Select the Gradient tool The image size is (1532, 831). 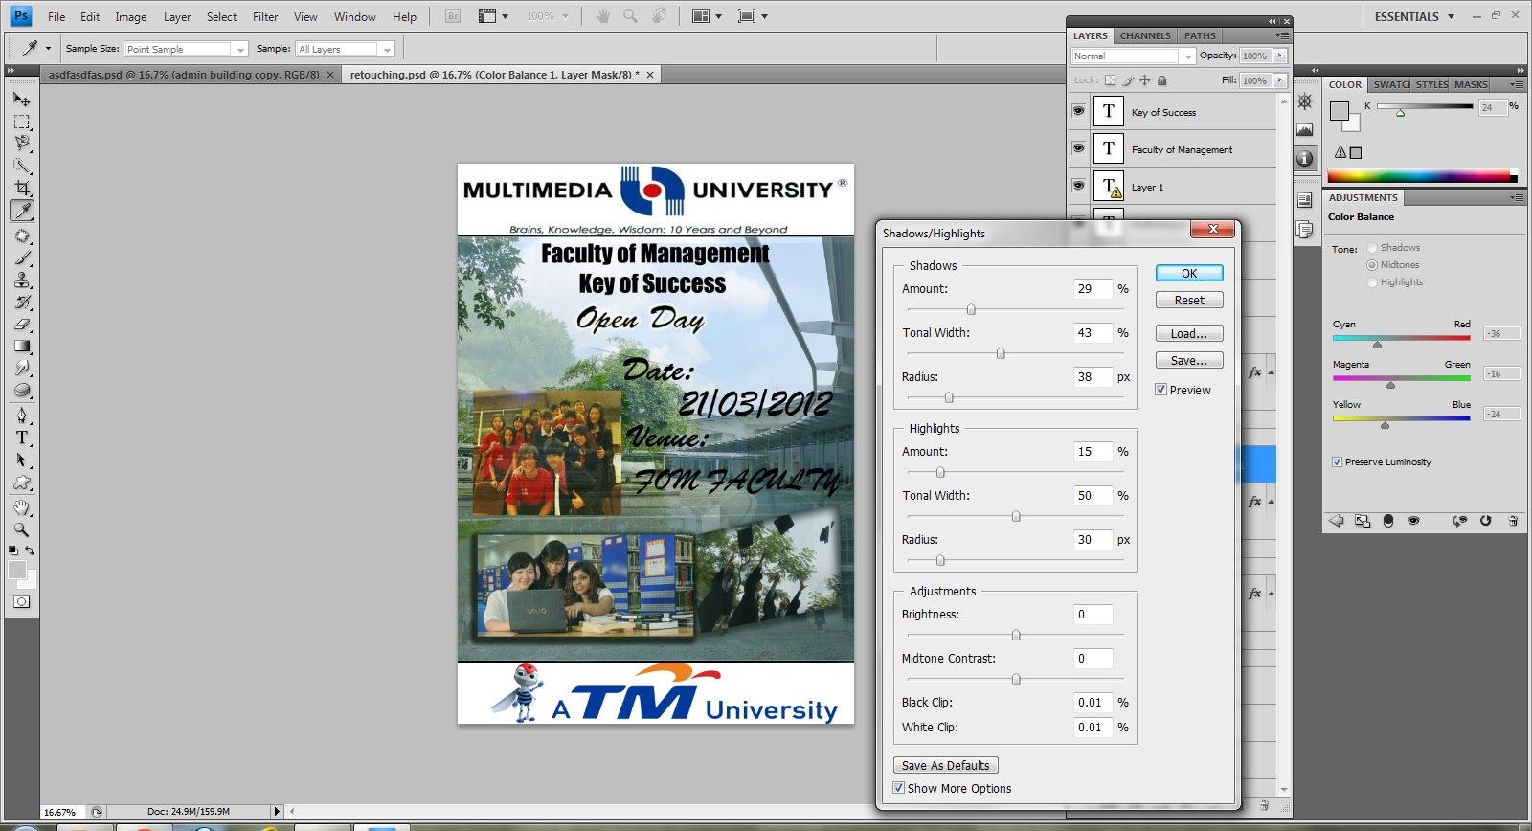22,346
